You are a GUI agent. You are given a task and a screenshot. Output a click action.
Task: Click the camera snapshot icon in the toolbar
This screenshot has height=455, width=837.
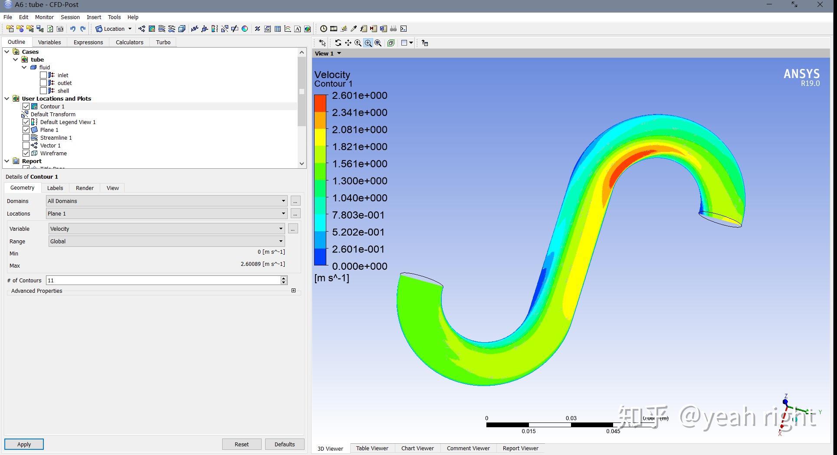pos(60,29)
